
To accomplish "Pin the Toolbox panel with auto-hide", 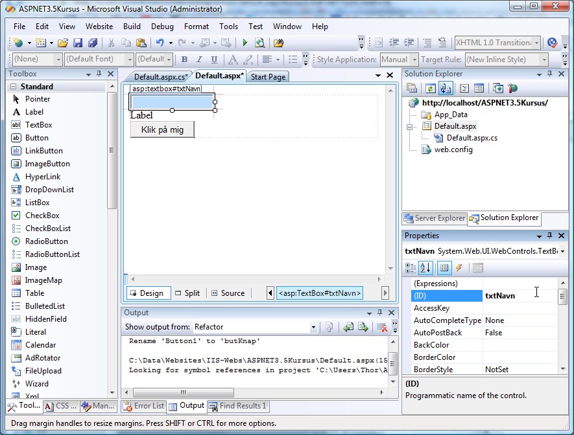I will (99, 74).
